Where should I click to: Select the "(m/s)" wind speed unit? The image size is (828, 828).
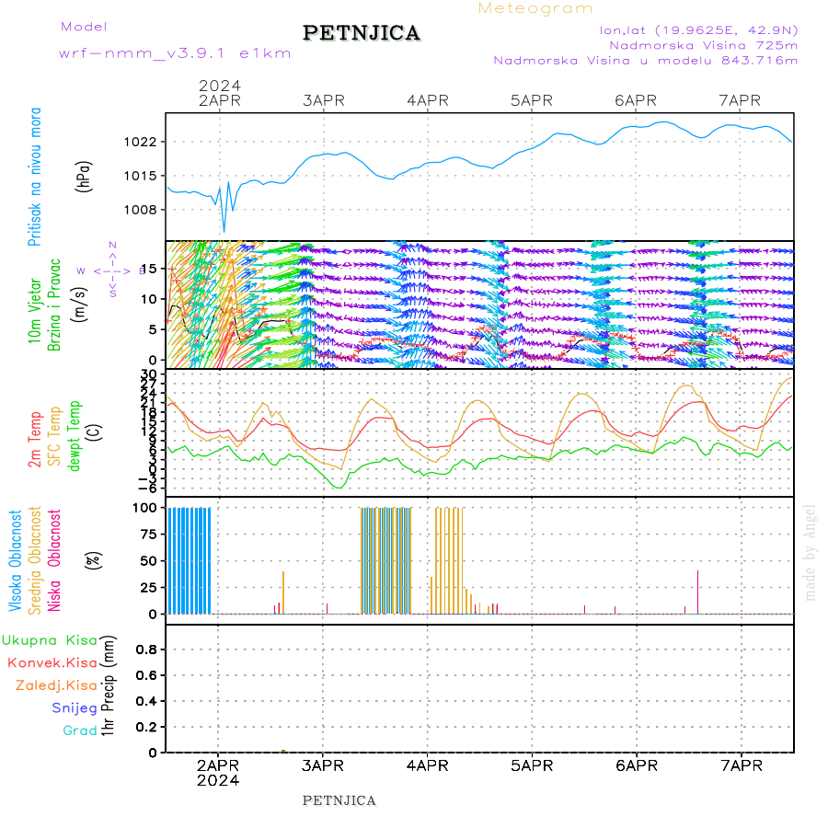(80, 305)
